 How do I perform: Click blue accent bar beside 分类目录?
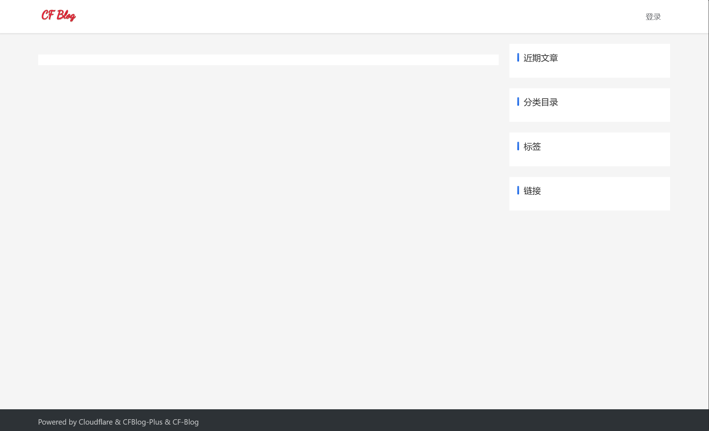click(518, 102)
